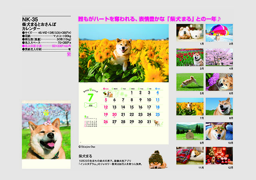The image size is (256, 180).
Task: Click the dog wearing a knit beanie image
Action: click(x=157, y=160)
